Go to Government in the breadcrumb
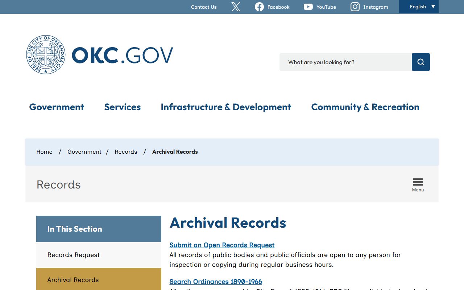 click(x=84, y=152)
